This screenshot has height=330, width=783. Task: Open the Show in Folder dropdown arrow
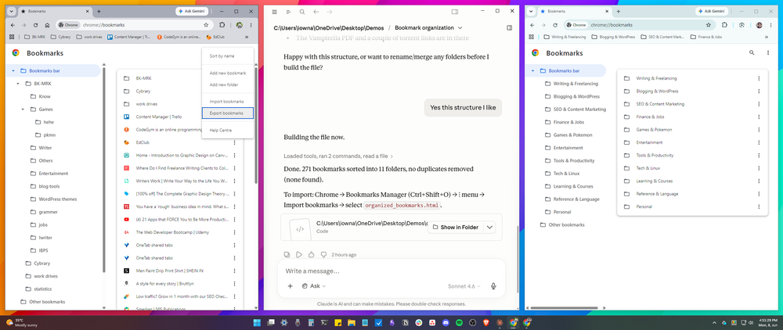pyautogui.click(x=490, y=228)
